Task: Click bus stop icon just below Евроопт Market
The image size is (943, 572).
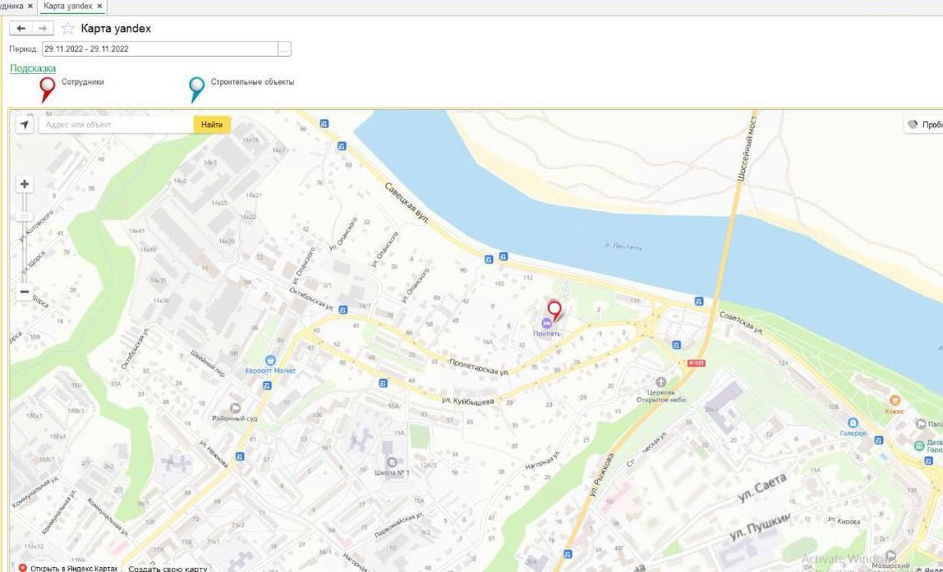Action: click(267, 386)
